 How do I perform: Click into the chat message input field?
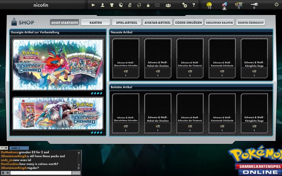coord(41,173)
